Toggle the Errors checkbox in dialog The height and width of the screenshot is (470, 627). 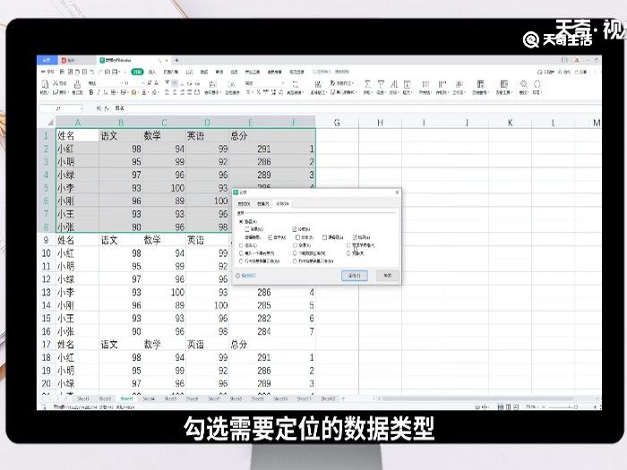coord(355,237)
